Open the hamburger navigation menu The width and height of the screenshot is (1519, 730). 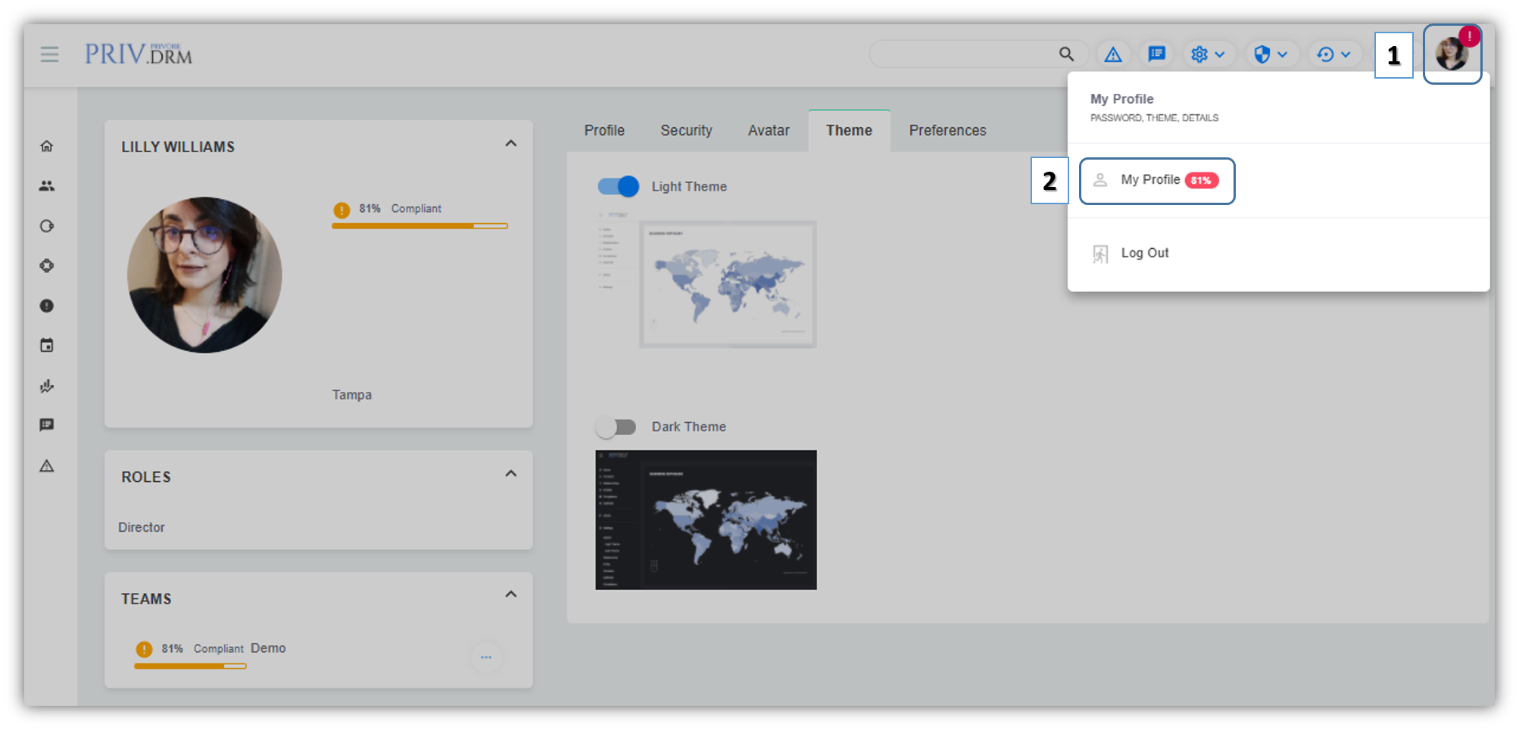[49, 54]
